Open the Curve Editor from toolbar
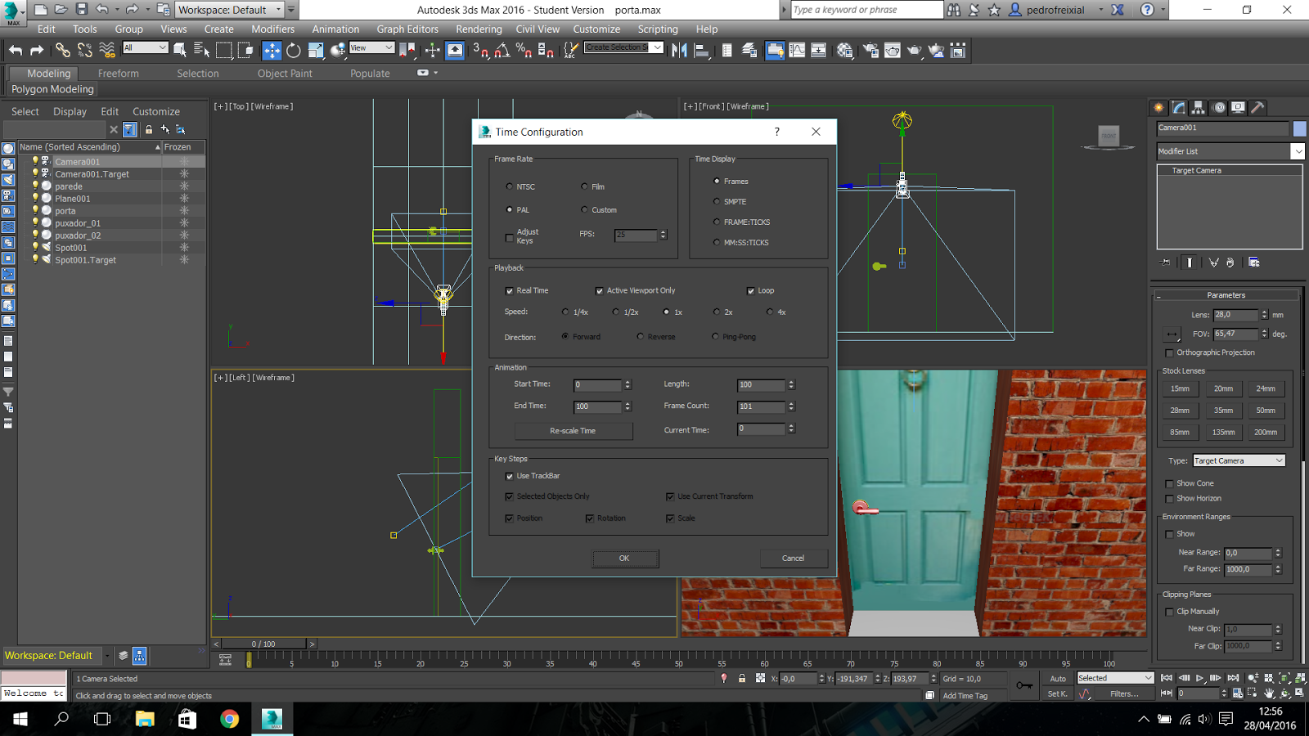Viewport: 1309px width, 736px height. point(796,51)
